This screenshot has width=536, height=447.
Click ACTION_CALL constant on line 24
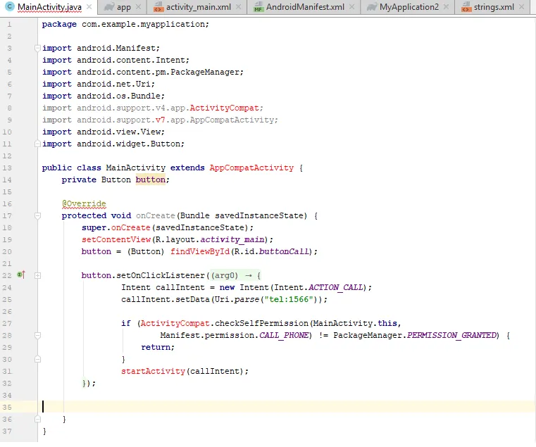tap(335, 287)
